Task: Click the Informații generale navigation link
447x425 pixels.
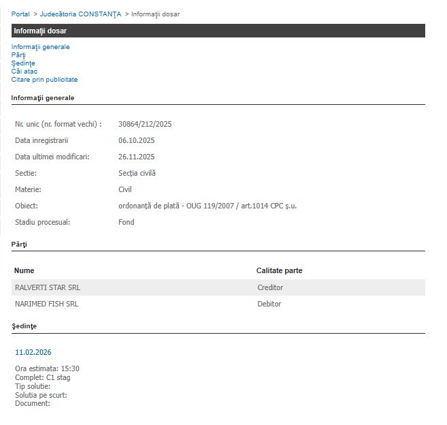Action: coord(40,47)
